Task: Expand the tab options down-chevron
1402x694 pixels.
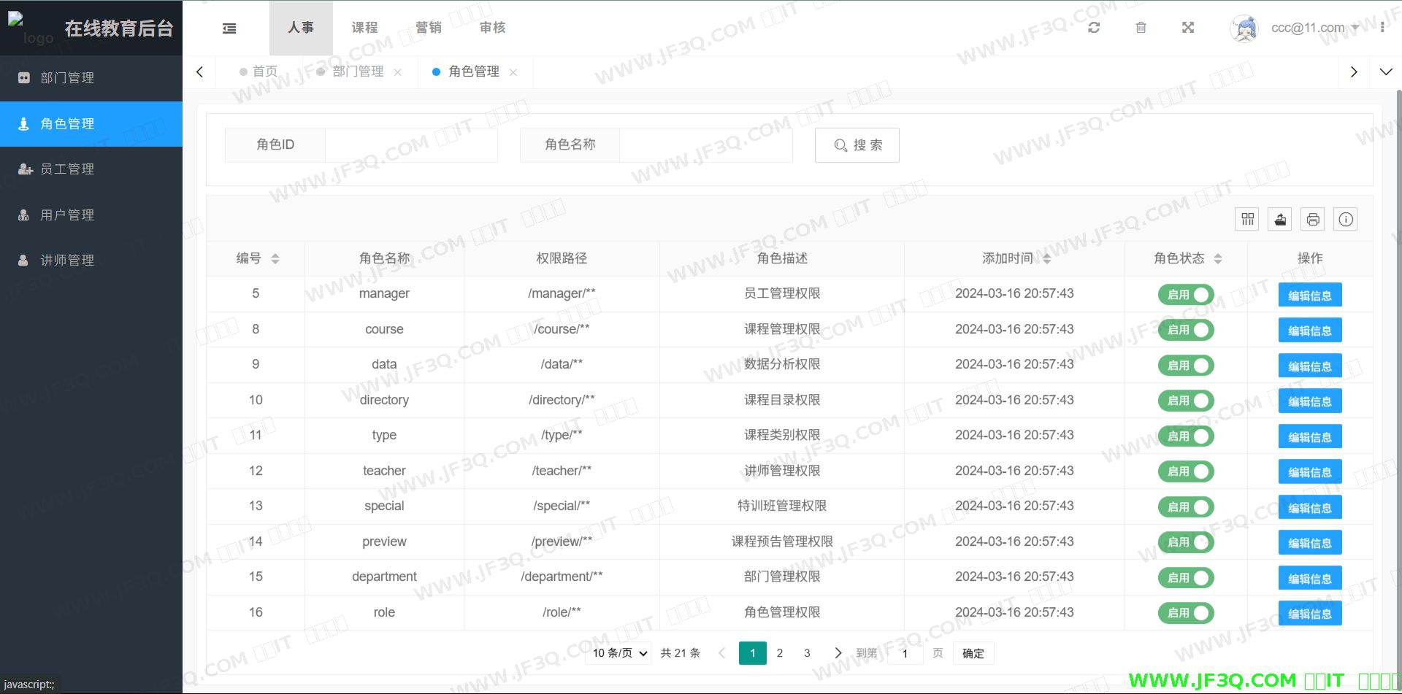Action: (1385, 72)
